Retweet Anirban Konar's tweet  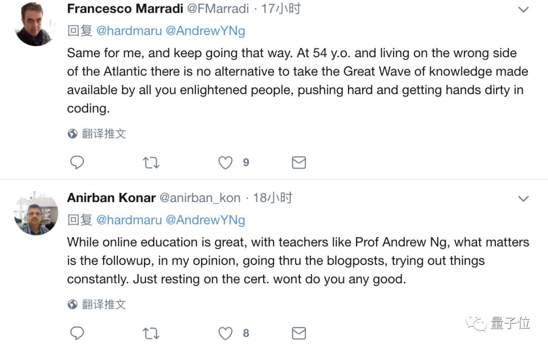[151, 333]
